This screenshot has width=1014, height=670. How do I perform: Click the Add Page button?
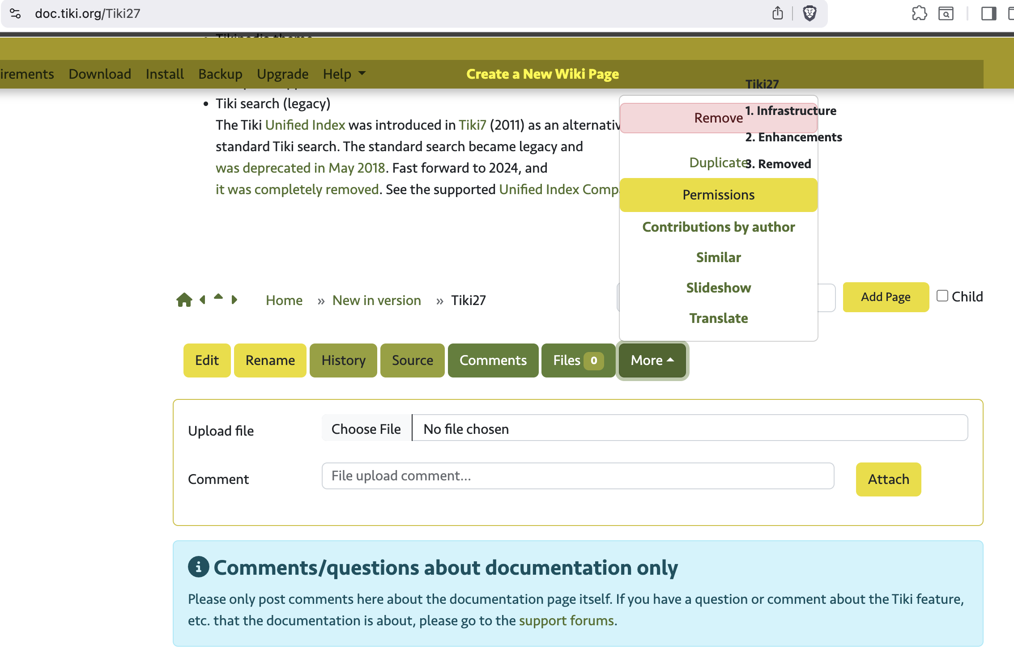coord(886,297)
